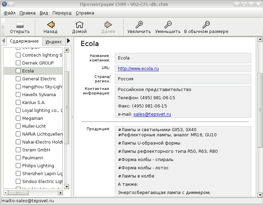263x205 pixels.
Task: Click page view scroll-down arrow
Action: click(x=260, y=195)
